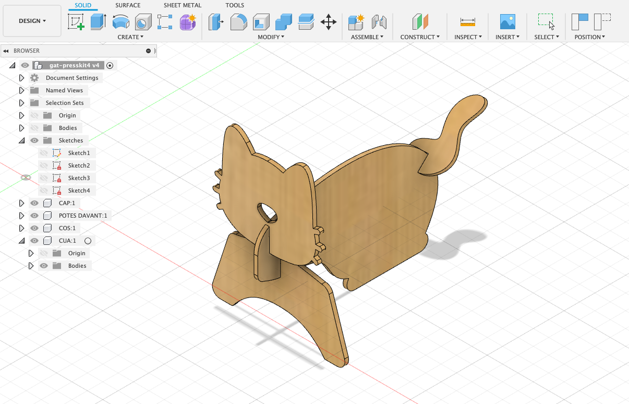Hide the CAP:1 component
Viewport: 629px width, 404px height.
point(34,203)
